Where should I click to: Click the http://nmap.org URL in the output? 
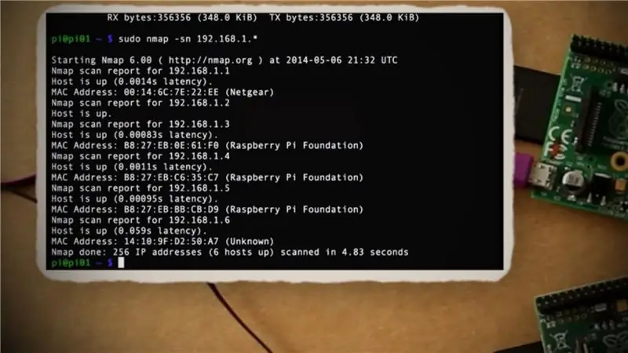(210, 60)
